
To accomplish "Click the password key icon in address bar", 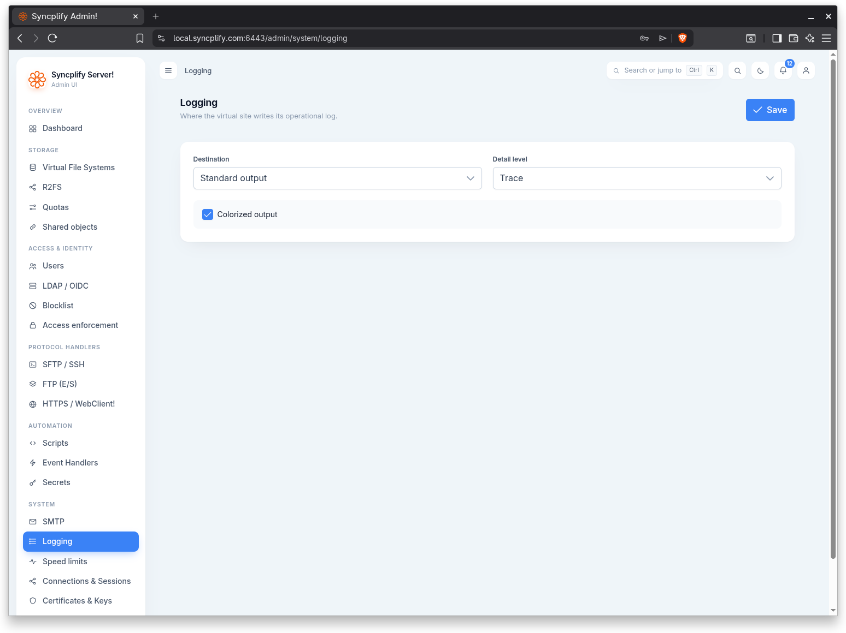I will click(x=644, y=38).
